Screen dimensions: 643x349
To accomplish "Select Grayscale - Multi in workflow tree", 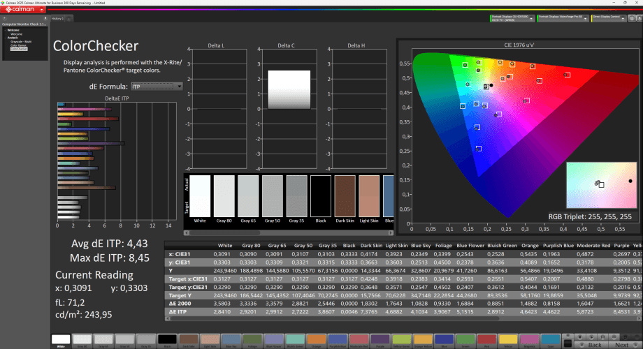I will 21,41.
